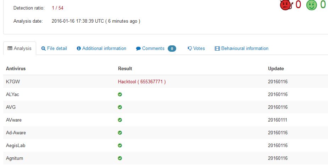Click the AegisLab antivirus name
The image size is (328, 168).
click(16, 145)
